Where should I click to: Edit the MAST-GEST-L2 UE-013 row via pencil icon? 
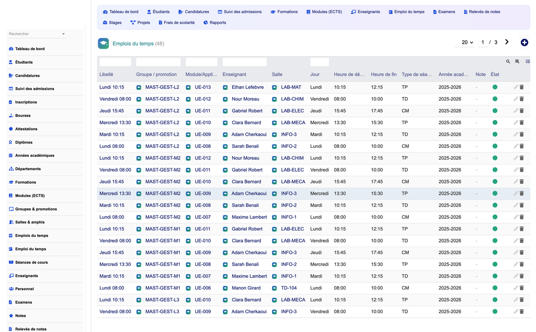click(x=516, y=87)
